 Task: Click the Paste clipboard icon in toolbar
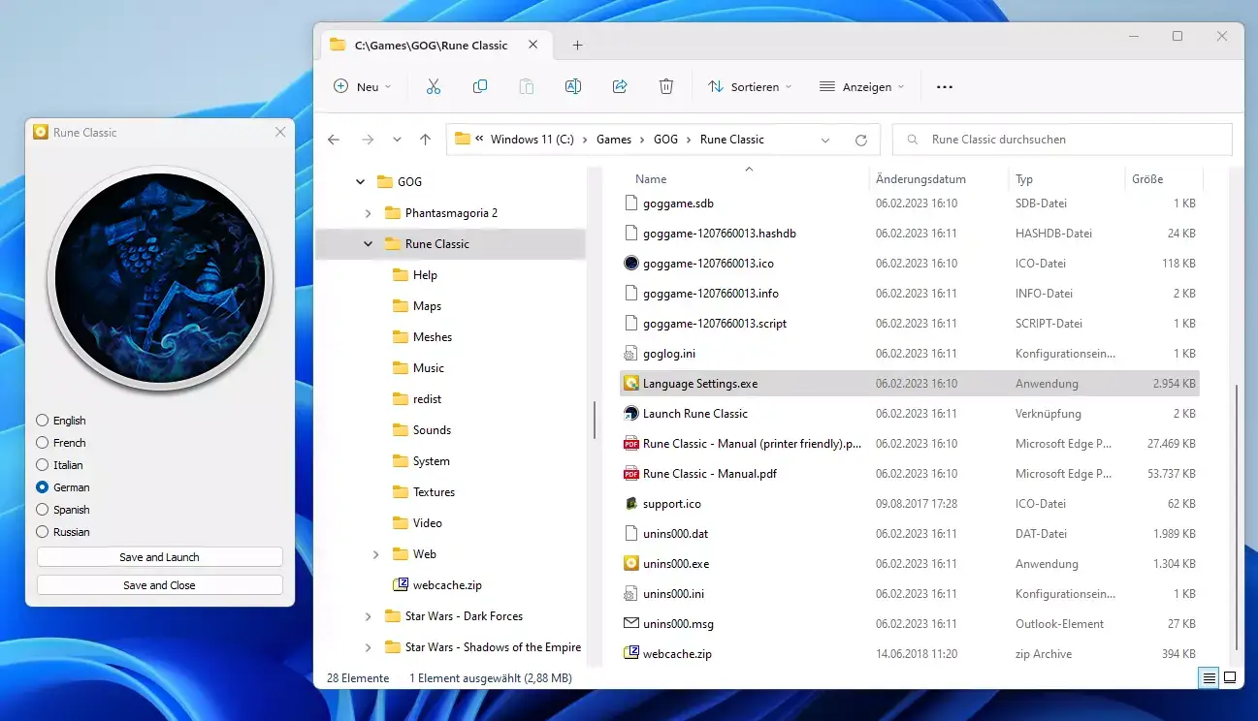click(527, 86)
